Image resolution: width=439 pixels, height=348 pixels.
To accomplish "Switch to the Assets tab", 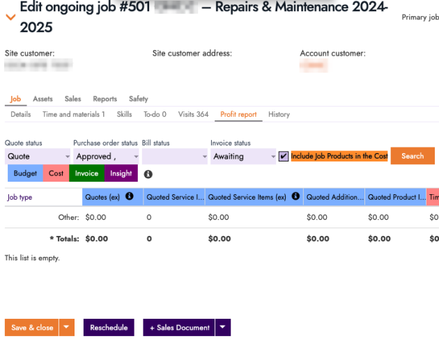I will [x=43, y=99].
